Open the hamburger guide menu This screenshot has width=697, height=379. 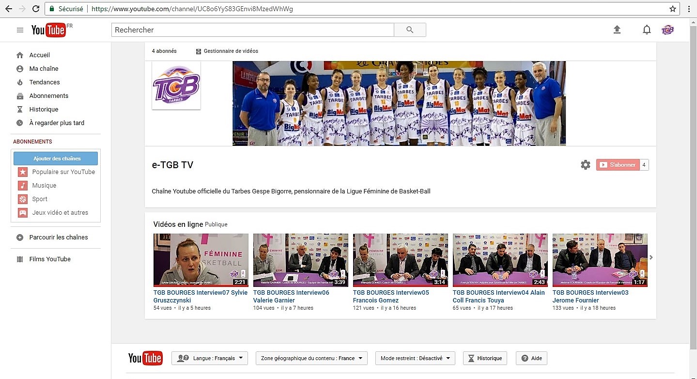coord(20,30)
